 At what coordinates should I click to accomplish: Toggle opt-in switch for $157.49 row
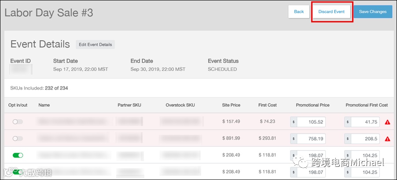[x=18, y=122]
